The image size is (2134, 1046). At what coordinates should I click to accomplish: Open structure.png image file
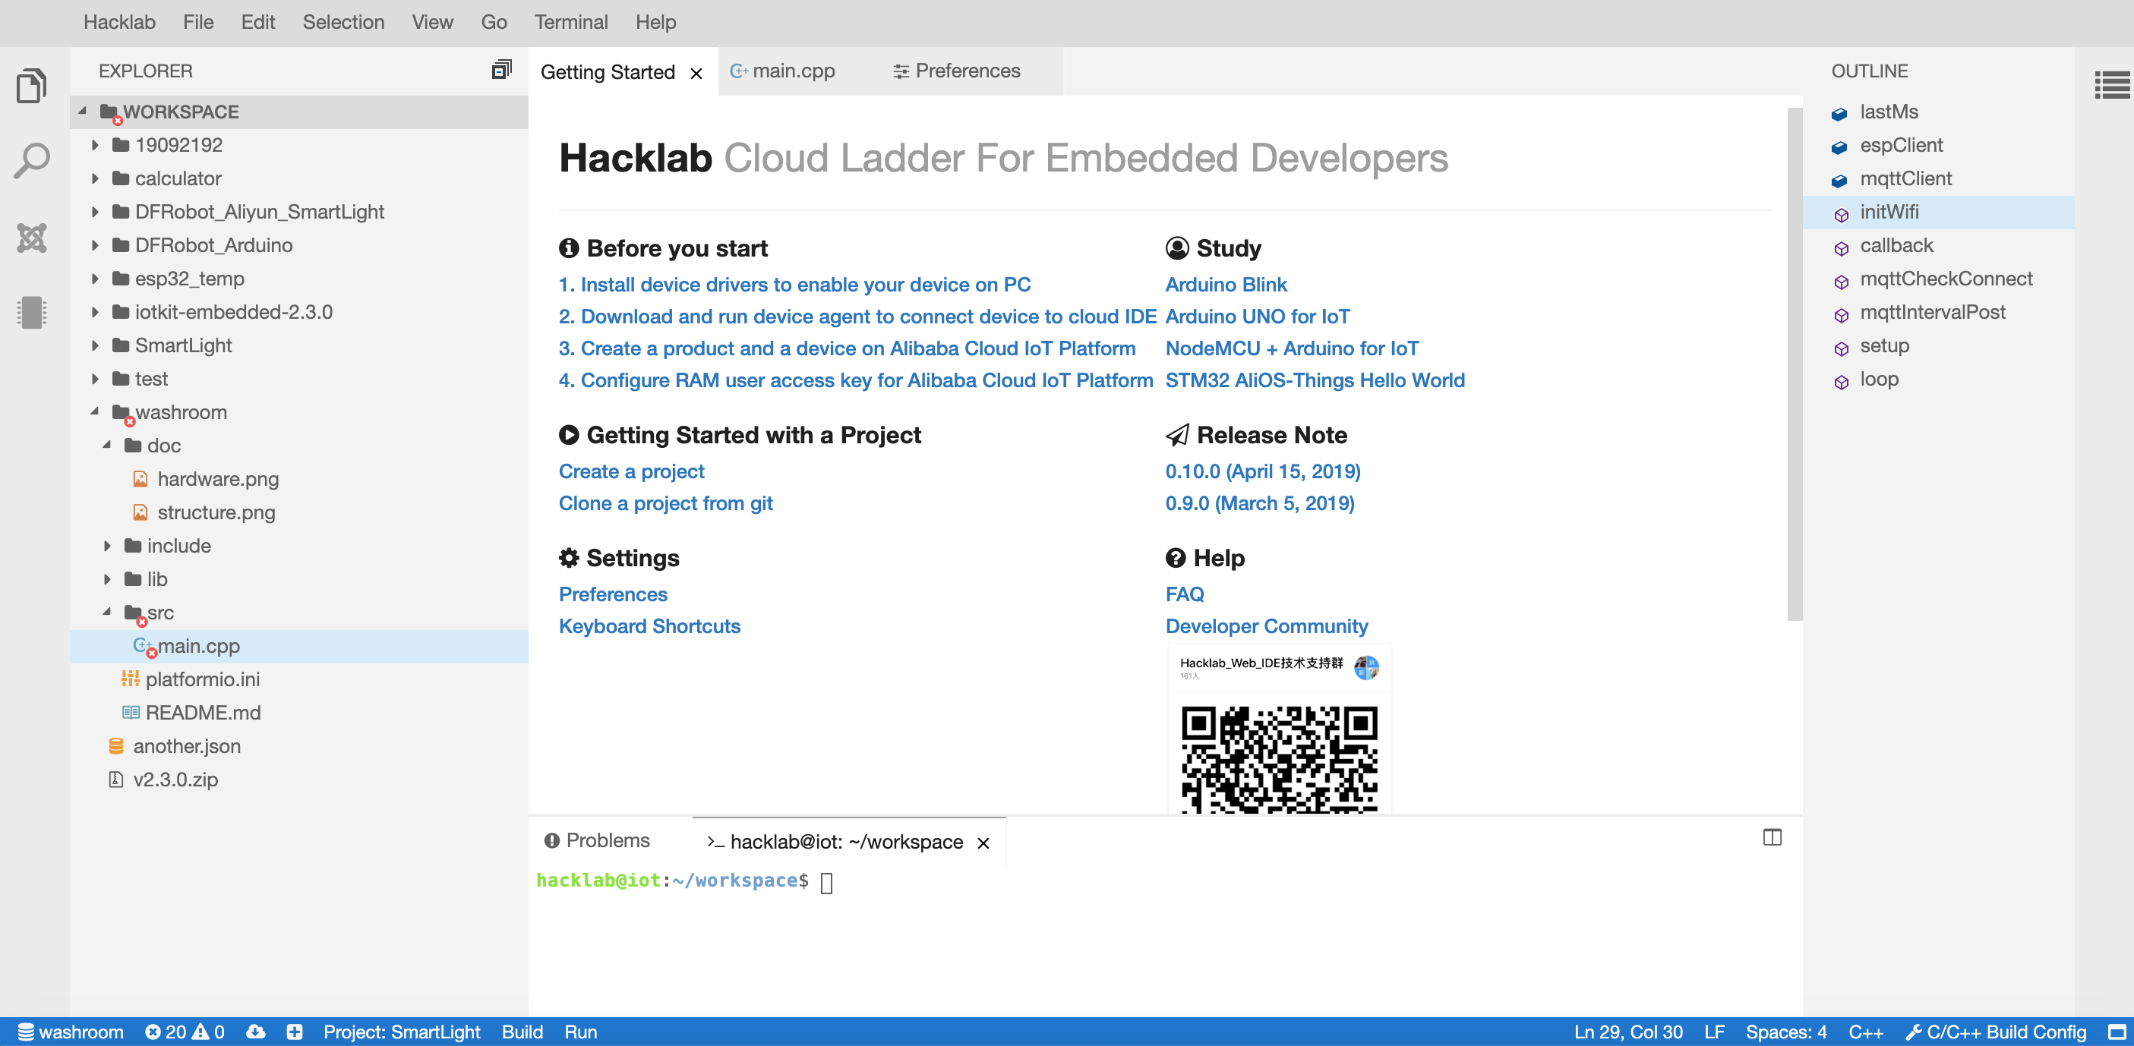click(x=299, y=512)
